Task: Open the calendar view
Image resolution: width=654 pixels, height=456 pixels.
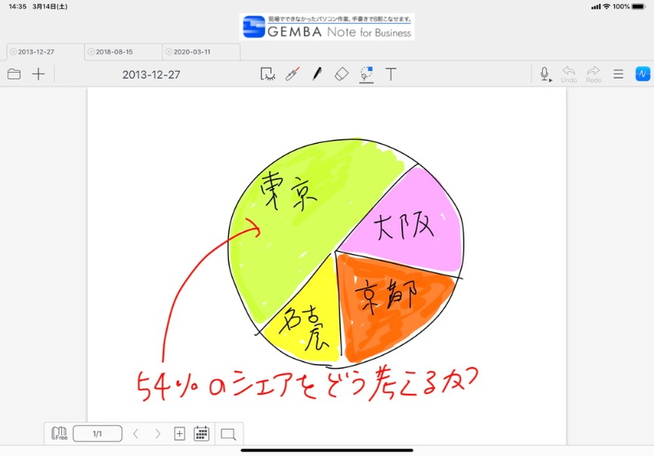Action: (x=201, y=434)
